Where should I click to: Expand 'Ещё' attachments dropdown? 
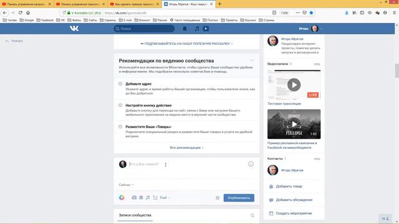(x=165, y=197)
